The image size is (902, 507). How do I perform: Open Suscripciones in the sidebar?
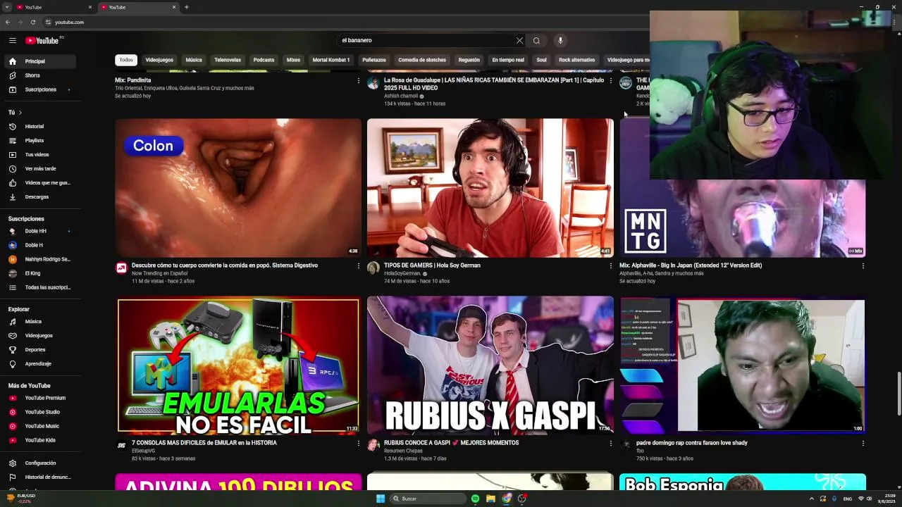[40, 89]
